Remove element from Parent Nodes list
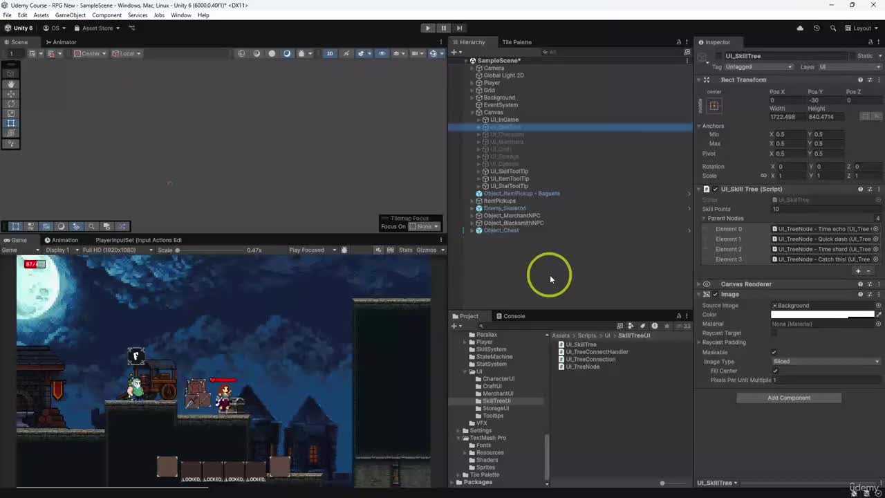This screenshot has height=498, width=885. 868,271
